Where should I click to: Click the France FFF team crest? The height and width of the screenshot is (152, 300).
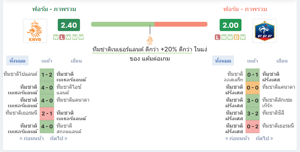point(264,31)
